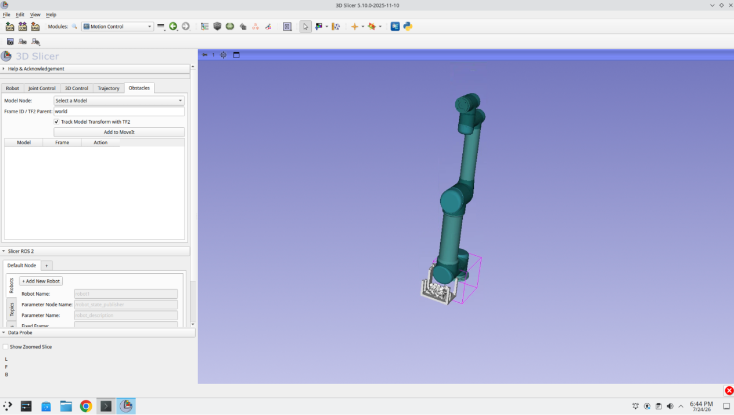
Task: Go to next module (grey arrow)
Action: 186,27
